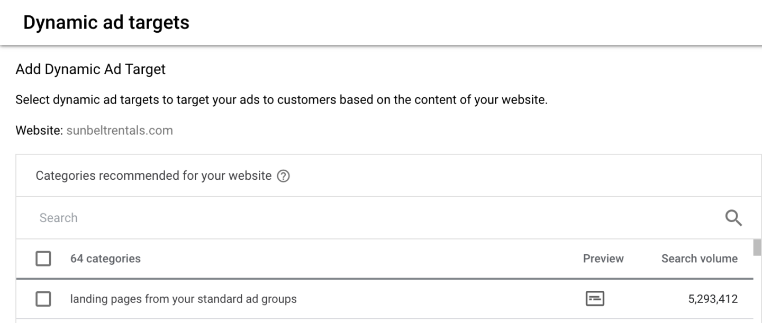The height and width of the screenshot is (323, 762).
Task: Click the magnifying glass search icon
Action: click(733, 218)
